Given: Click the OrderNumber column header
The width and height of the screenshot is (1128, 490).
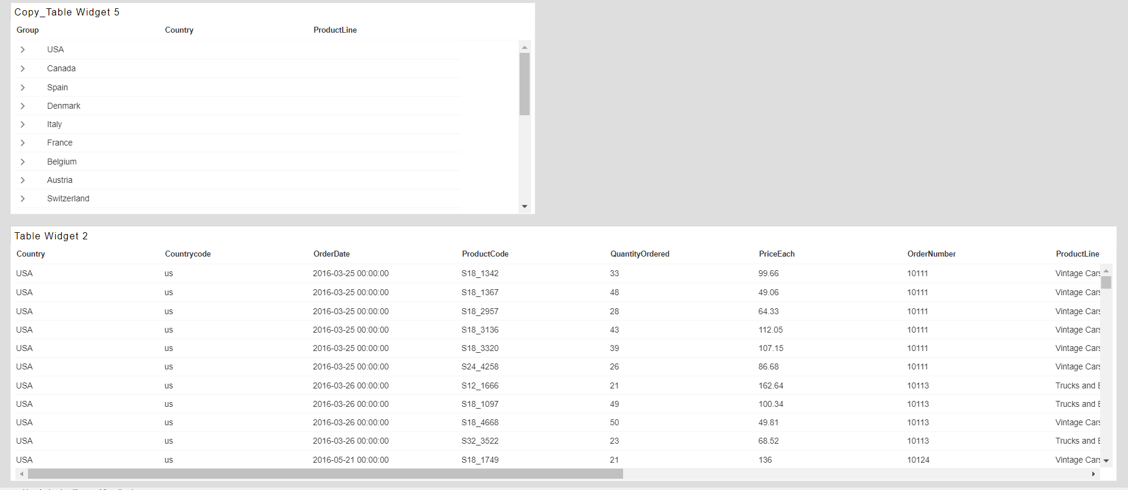Looking at the screenshot, I should tap(931, 254).
